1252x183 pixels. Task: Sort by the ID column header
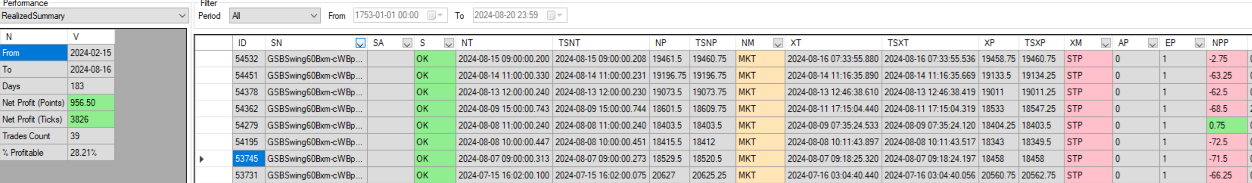(x=248, y=43)
